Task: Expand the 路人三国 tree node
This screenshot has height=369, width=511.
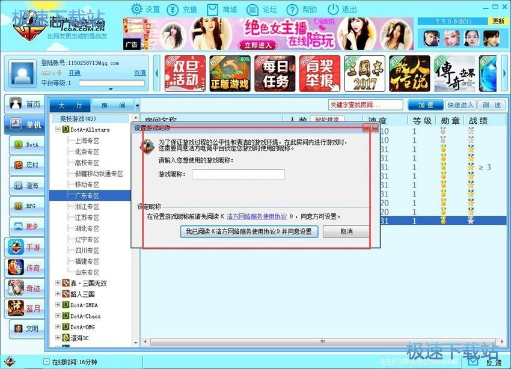Action: click(58, 294)
